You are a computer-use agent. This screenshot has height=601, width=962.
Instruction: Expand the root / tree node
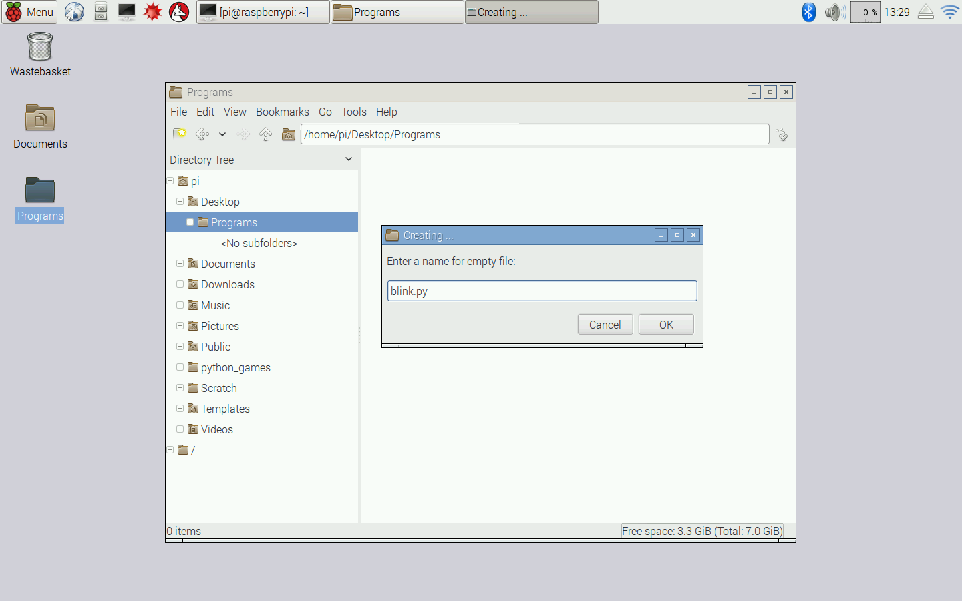(x=170, y=450)
